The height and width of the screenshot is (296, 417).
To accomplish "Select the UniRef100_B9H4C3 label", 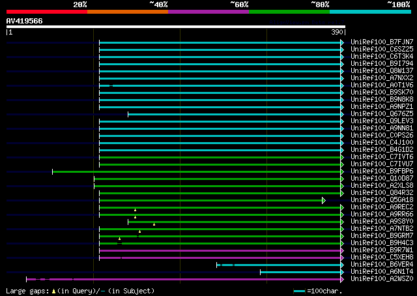I will click(382, 243).
